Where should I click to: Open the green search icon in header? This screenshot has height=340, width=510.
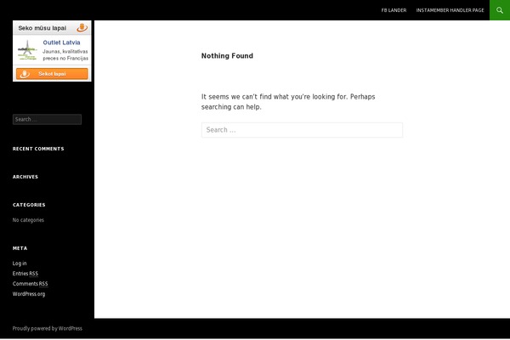(x=500, y=10)
